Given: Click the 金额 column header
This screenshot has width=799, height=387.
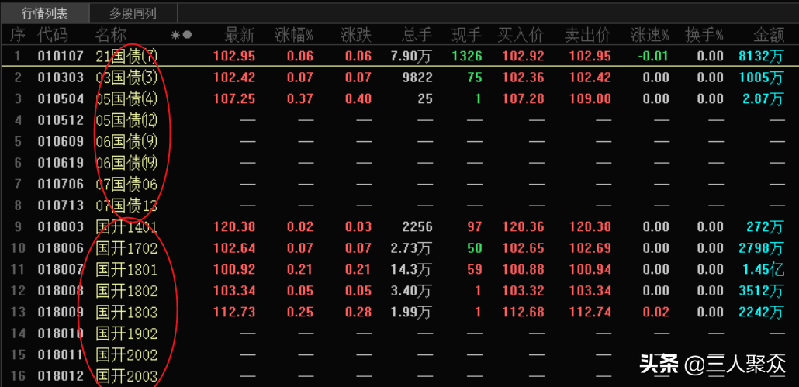Looking at the screenshot, I should 768,35.
